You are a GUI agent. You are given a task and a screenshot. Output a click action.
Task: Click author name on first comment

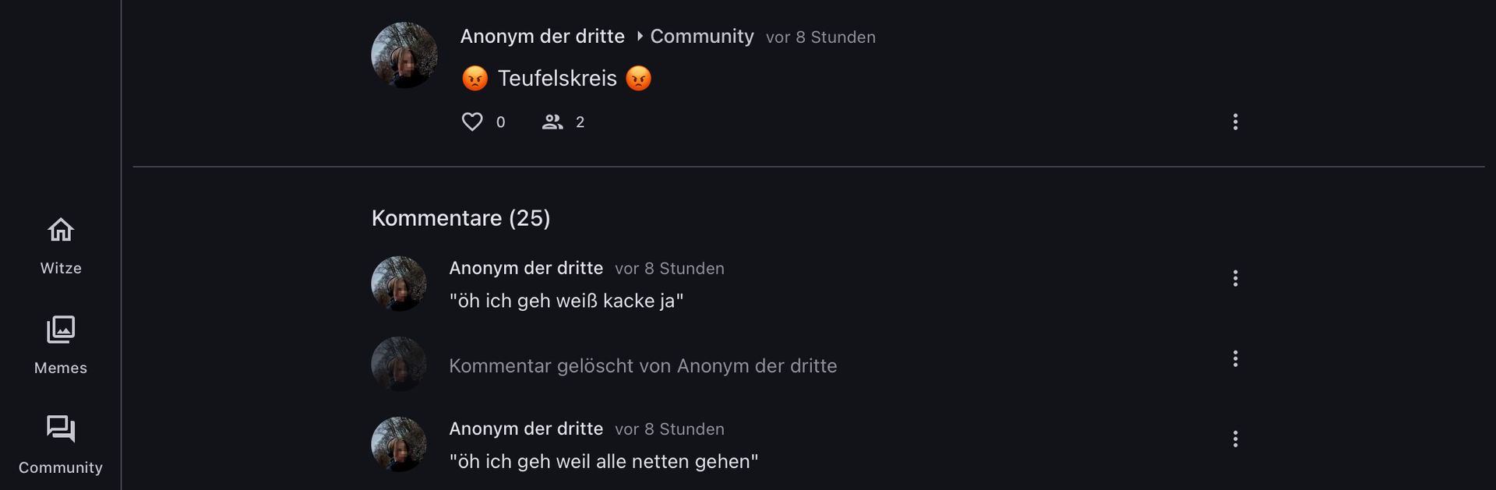[x=526, y=268]
